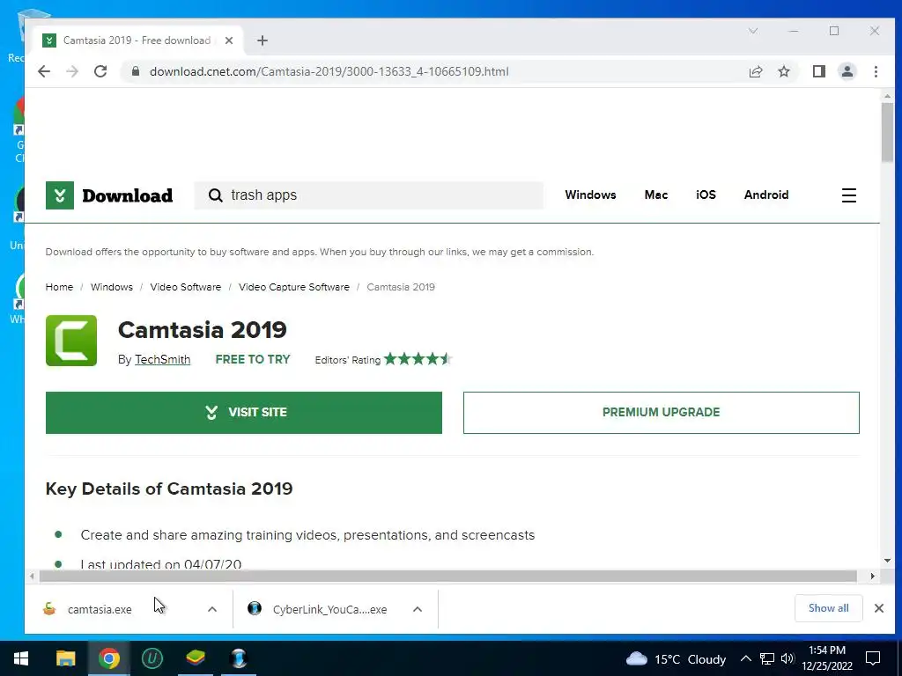Open network status tray icon
The width and height of the screenshot is (902, 676).
(x=767, y=658)
